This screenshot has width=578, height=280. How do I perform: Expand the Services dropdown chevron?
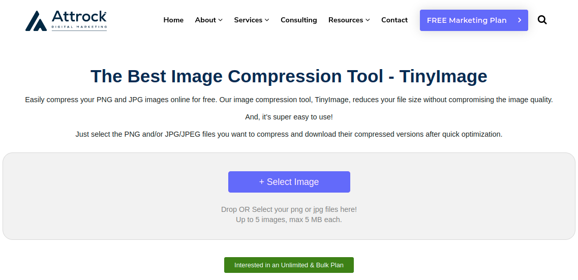267,20
